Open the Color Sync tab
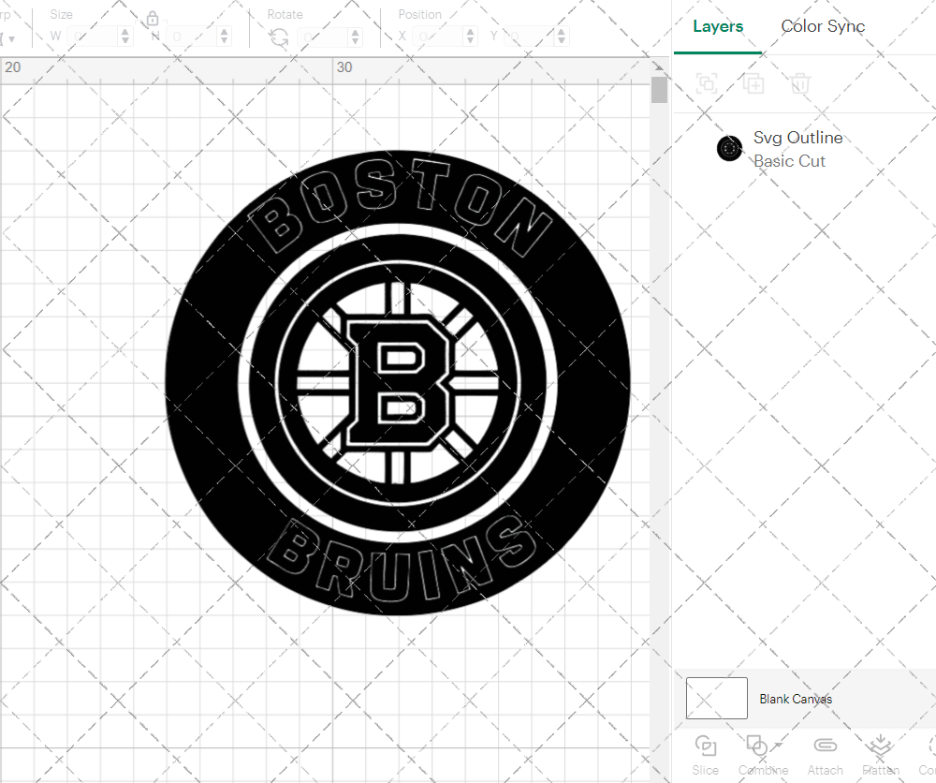 point(823,26)
